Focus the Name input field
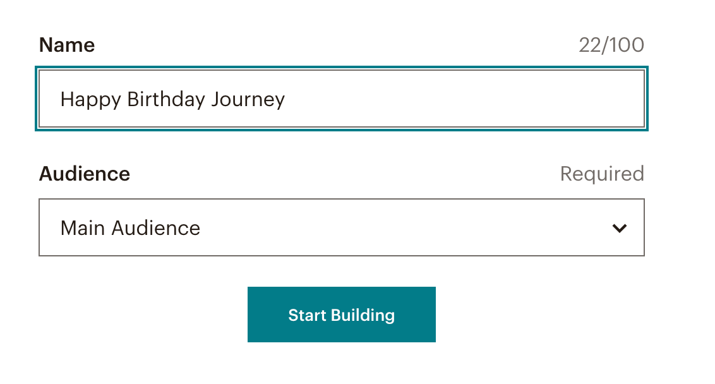The image size is (715, 384). coord(341,99)
